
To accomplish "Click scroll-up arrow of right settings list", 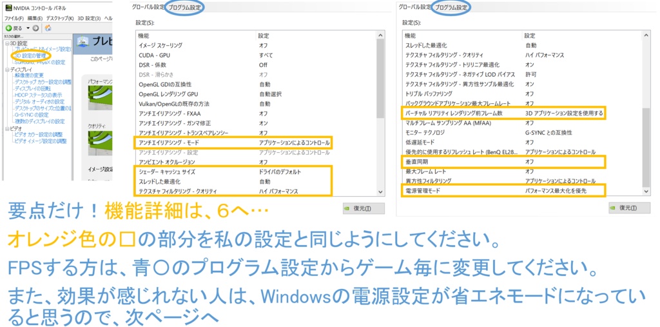I will pos(646,35).
